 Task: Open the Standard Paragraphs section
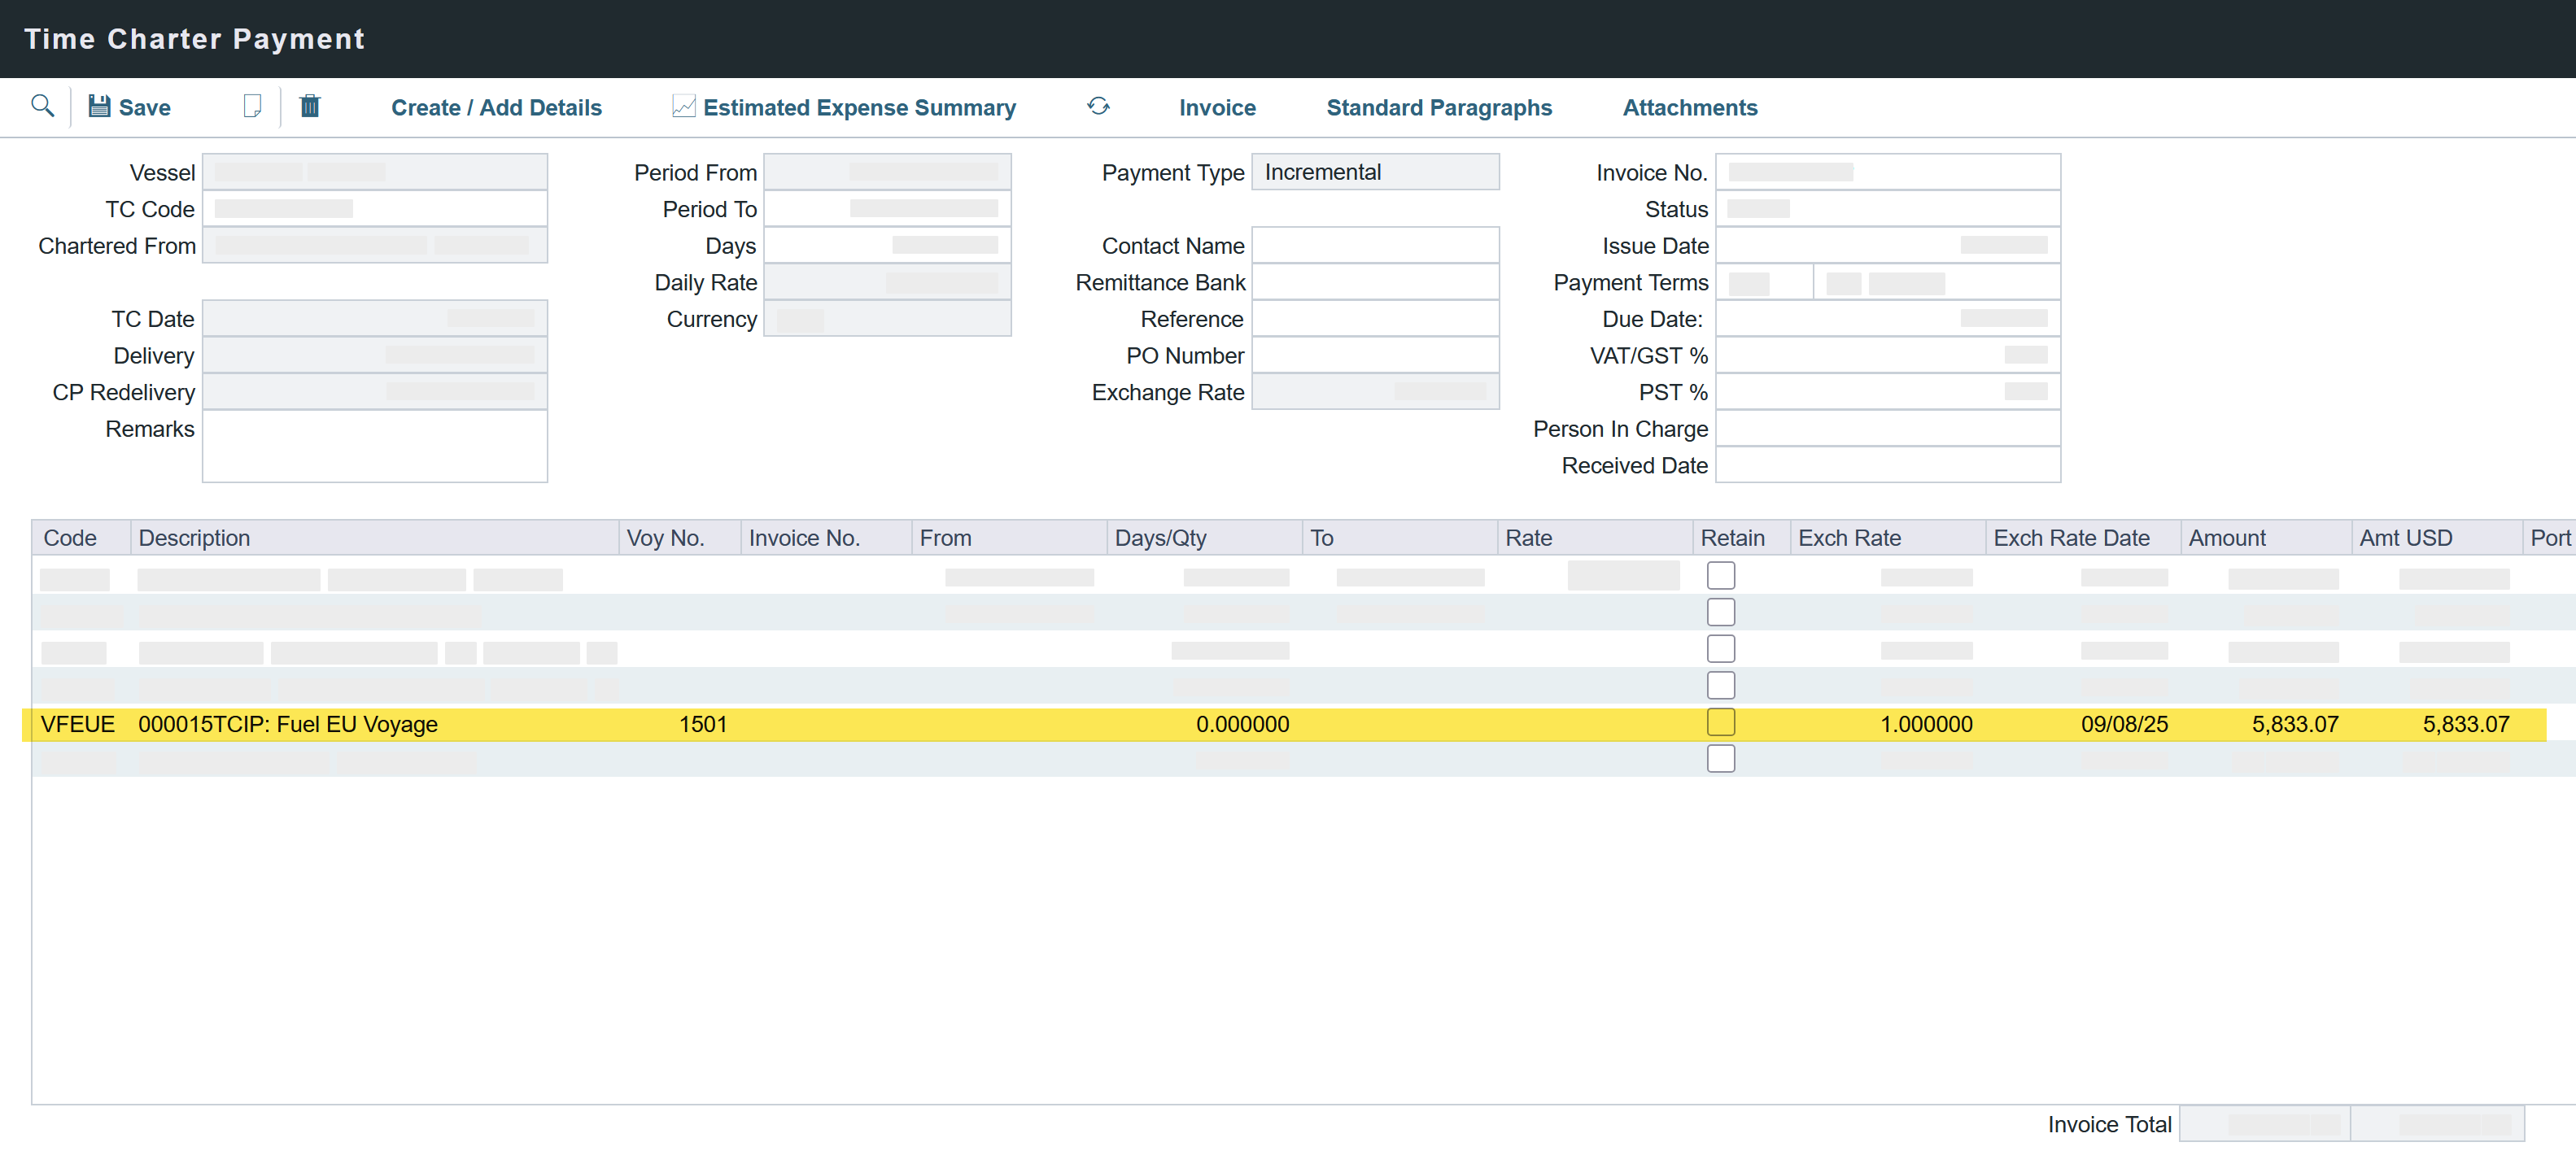(1439, 107)
